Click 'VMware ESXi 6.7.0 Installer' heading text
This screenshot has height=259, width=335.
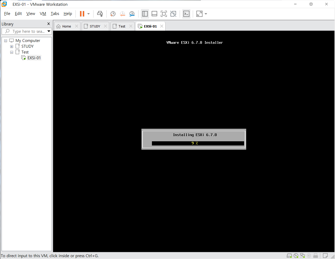pos(195,42)
